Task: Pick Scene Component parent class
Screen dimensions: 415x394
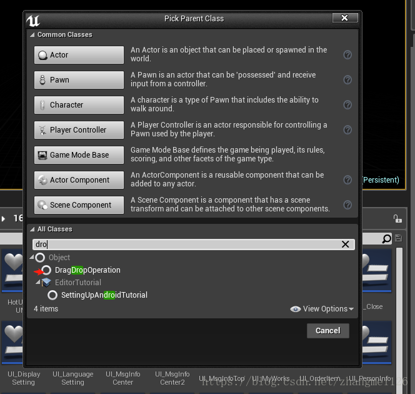Action: 79,205
